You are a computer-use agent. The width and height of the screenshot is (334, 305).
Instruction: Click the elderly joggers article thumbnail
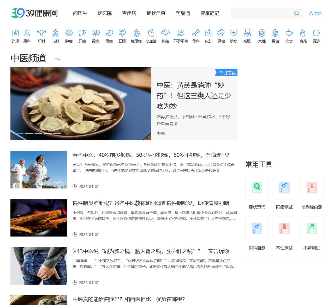(39, 170)
